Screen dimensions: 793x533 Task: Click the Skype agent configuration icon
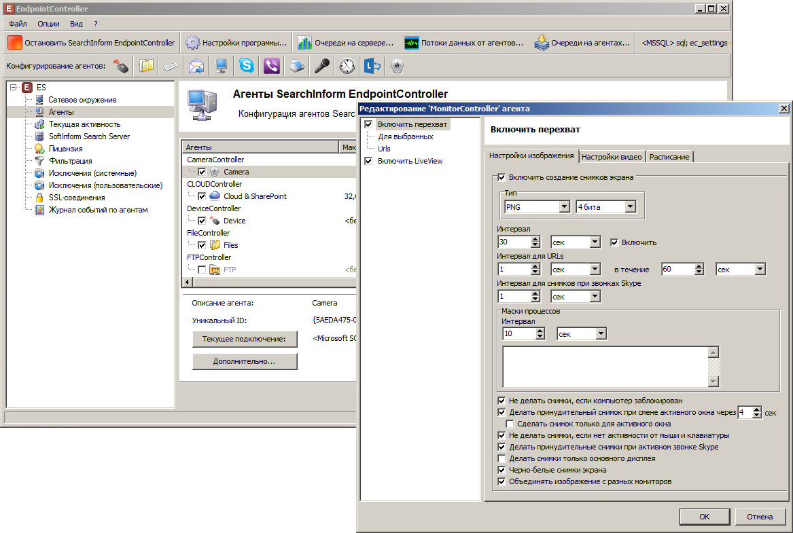click(247, 66)
